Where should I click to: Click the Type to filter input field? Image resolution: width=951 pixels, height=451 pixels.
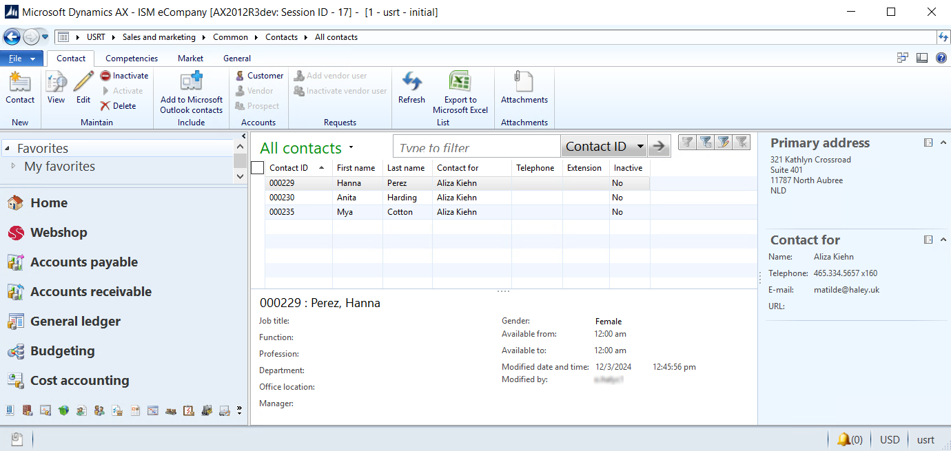[x=477, y=146]
